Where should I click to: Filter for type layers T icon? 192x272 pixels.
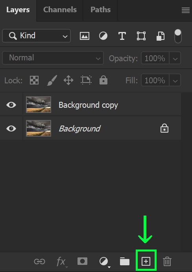click(x=122, y=36)
